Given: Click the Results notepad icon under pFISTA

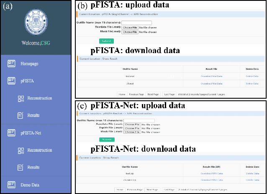Looking at the screenshot, I should 21,115.
